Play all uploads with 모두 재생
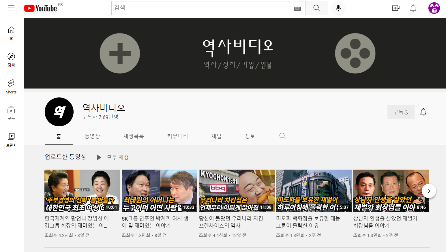This screenshot has width=446, height=252. coord(113,157)
